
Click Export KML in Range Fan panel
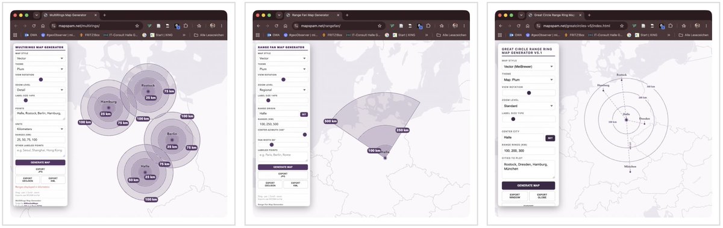tap(296, 185)
